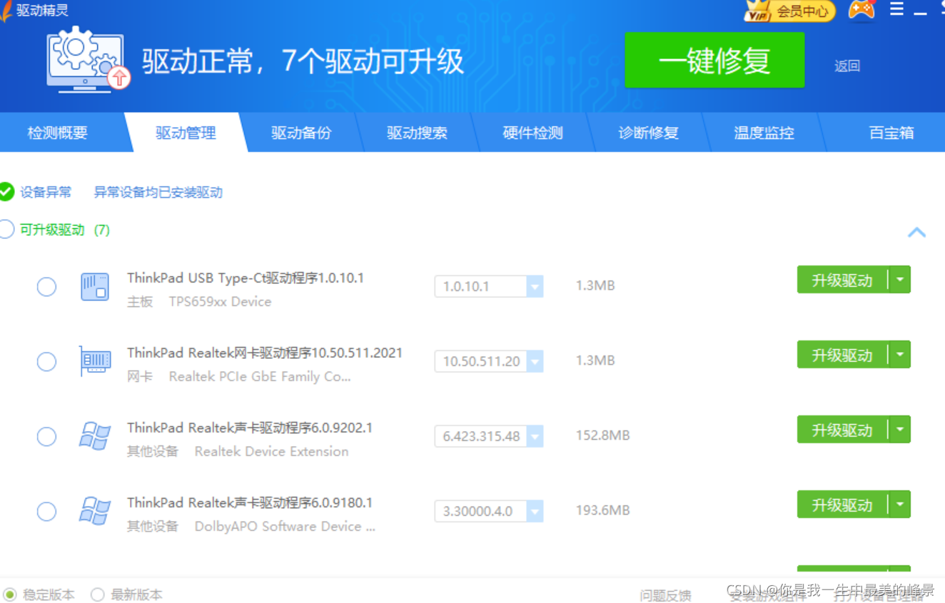Click driver name ThinkPad Realtek网卡驱动程序10.50.511.2021
The height and width of the screenshot is (603, 945).
coord(265,353)
